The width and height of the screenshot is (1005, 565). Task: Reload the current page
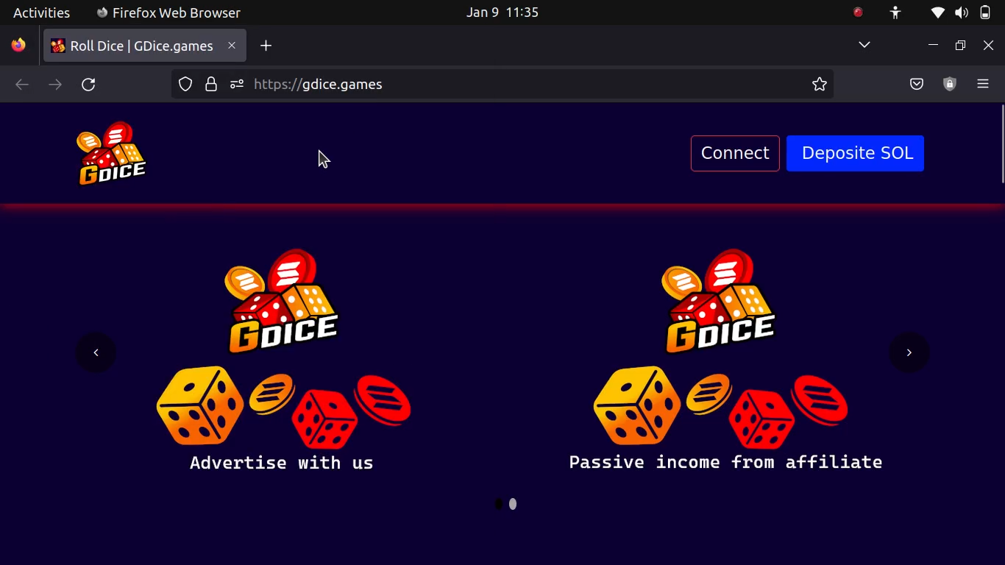click(x=88, y=84)
